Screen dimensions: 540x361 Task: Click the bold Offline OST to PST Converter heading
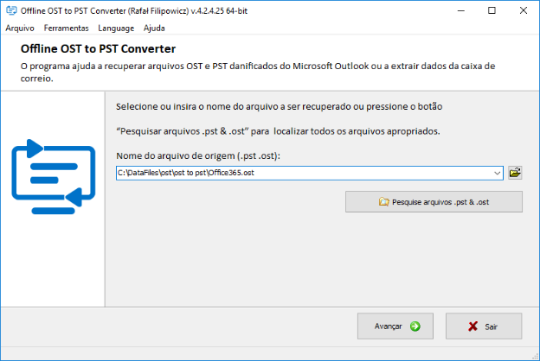click(x=98, y=49)
